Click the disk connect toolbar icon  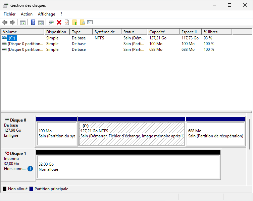51,23
